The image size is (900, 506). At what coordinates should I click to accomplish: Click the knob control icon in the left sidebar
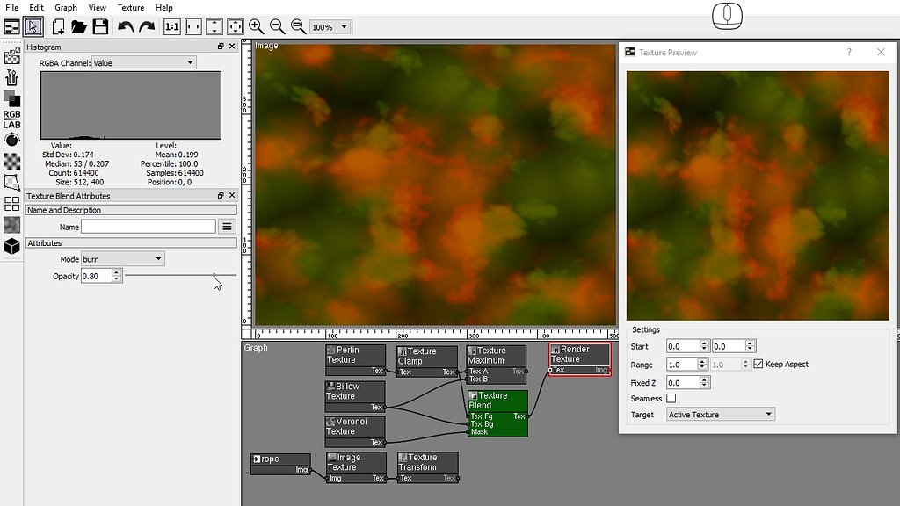[12, 139]
